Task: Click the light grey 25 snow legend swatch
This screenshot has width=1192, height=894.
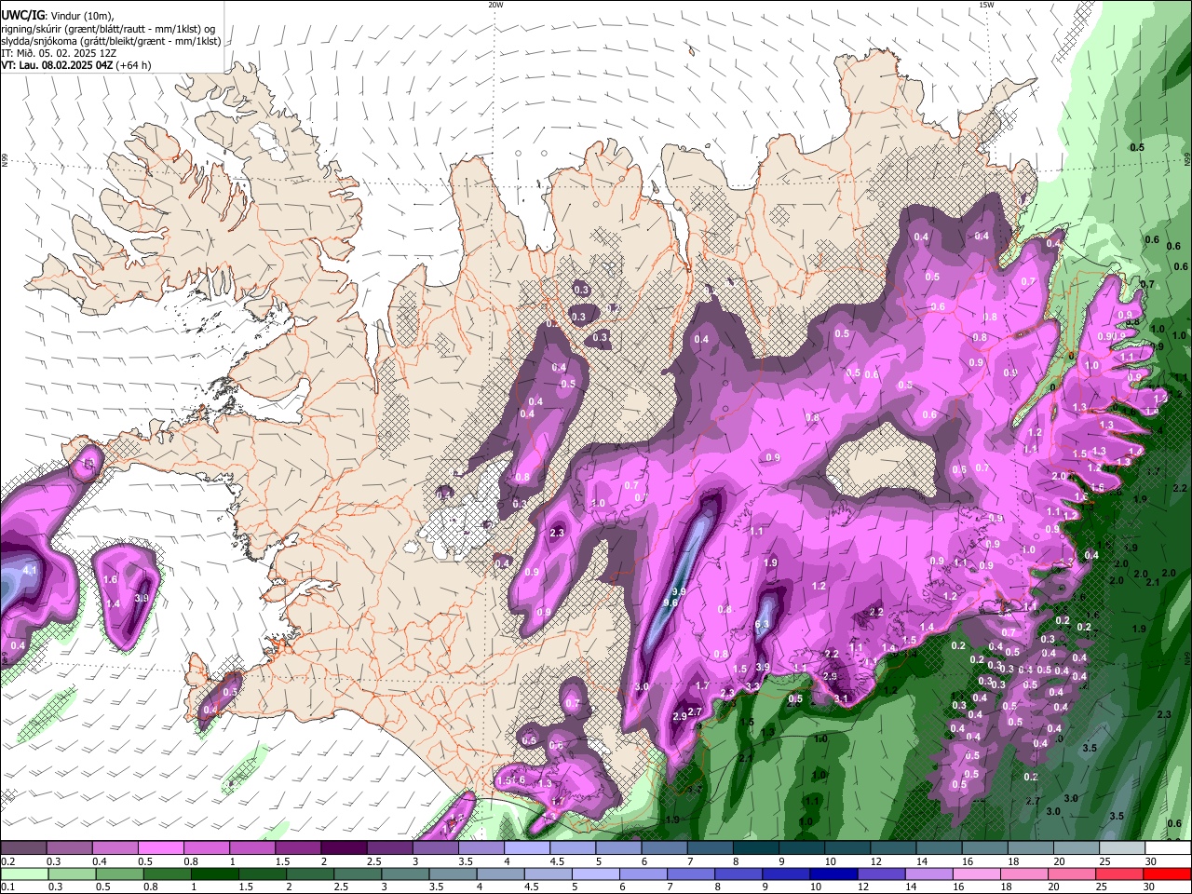Action: pyautogui.click(x=1122, y=848)
